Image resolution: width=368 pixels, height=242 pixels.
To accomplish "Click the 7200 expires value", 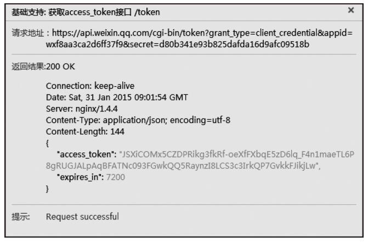I will (x=116, y=177).
